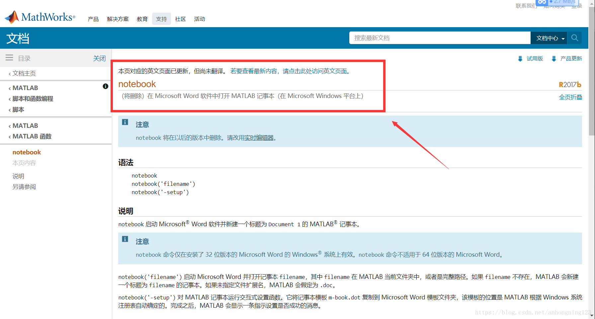Collapse all sections with 全页折叠
This screenshot has width=595, height=319.
[x=570, y=97]
